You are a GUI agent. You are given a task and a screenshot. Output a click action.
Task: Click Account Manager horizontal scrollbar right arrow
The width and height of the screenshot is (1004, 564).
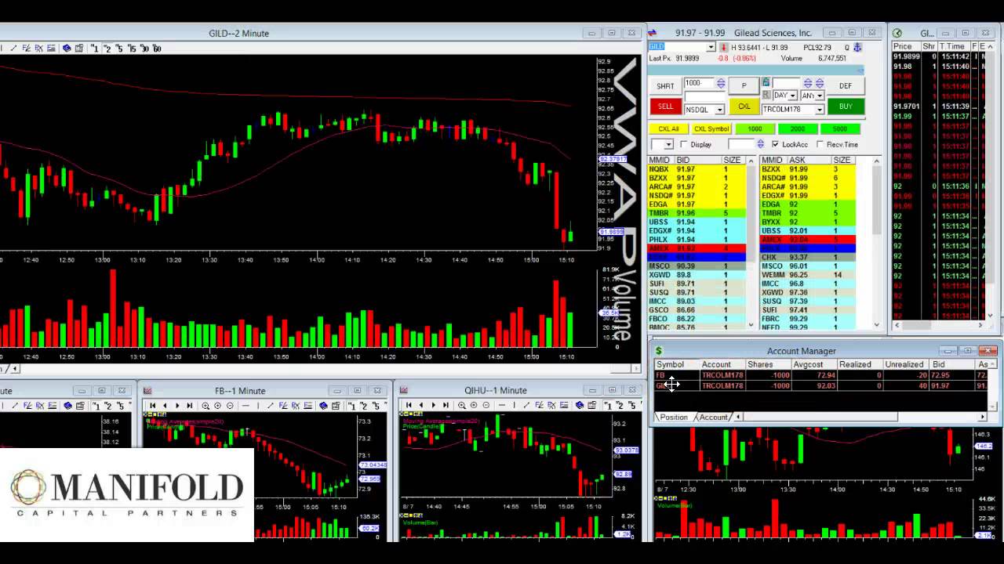[983, 417]
